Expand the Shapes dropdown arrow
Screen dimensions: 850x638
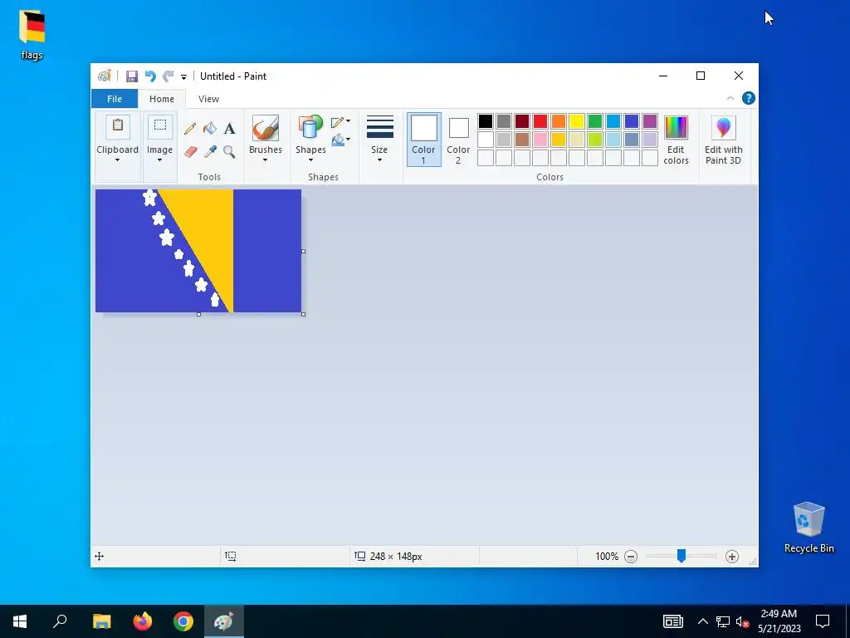tap(310, 160)
